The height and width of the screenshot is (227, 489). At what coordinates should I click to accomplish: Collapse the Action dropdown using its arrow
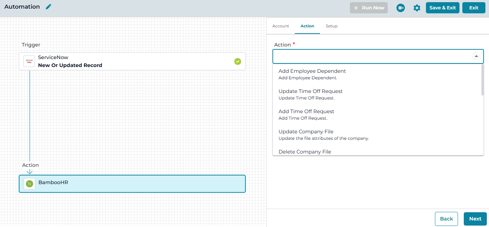(476, 56)
